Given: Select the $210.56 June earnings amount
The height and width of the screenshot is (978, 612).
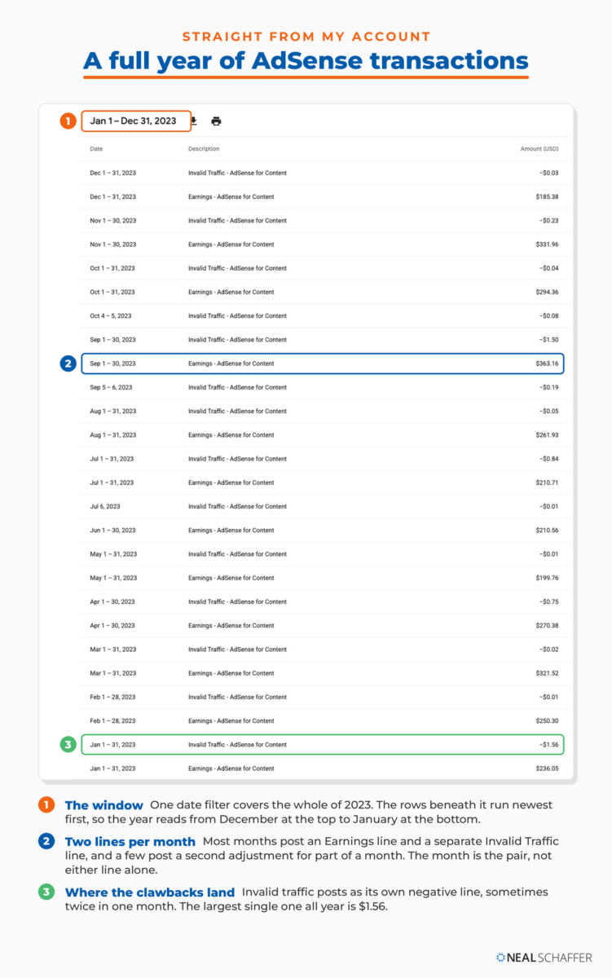Looking at the screenshot, I should pos(547,530).
